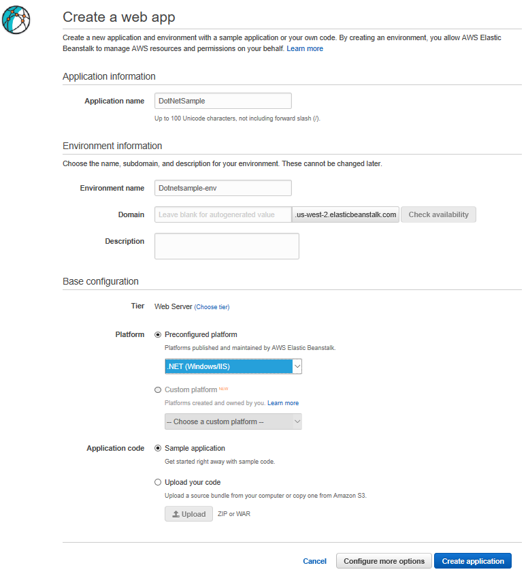Screen dimensions: 528x574
Task: Open the Choose a custom platform dropdown
Action: coord(233,421)
